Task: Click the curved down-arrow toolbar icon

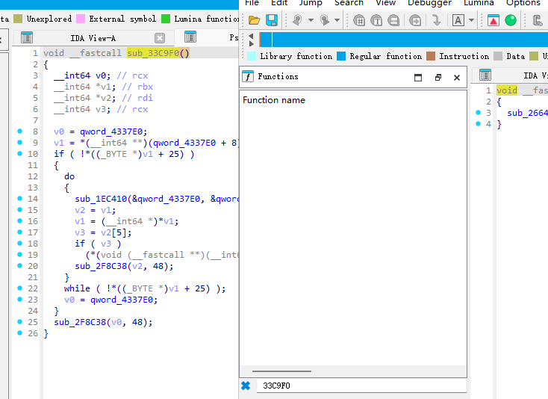Action: click(436, 20)
